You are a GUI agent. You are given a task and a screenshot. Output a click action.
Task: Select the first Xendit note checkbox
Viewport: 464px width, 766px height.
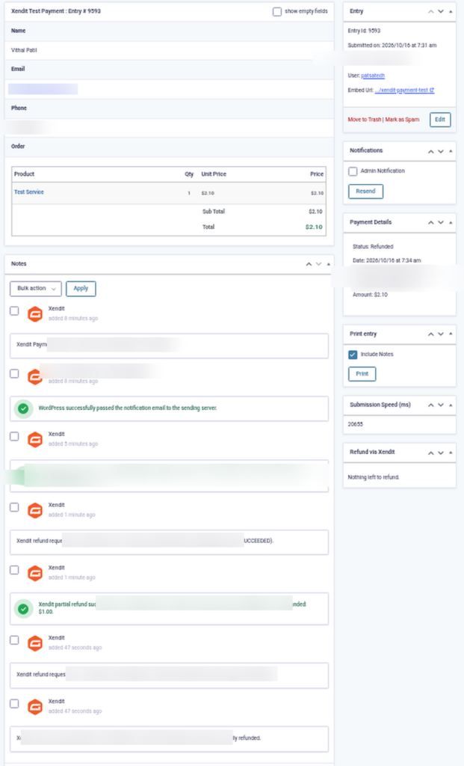point(15,310)
